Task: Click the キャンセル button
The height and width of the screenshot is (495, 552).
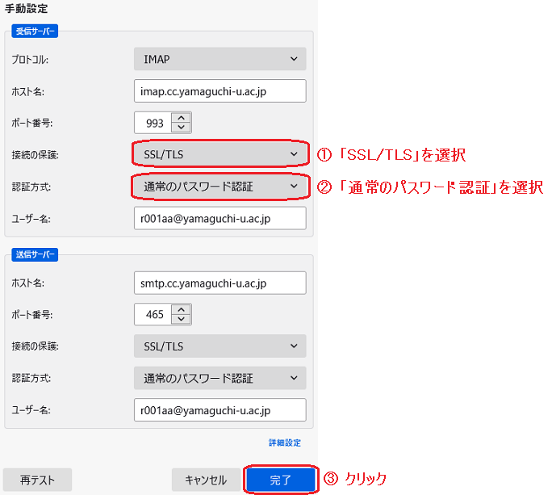Action: click(206, 480)
